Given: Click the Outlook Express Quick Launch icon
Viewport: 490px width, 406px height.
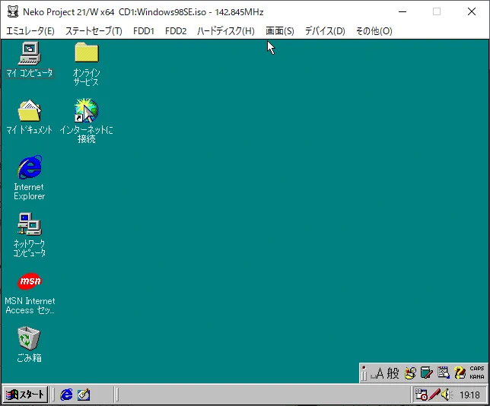Looking at the screenshot, I should (84, 395).
